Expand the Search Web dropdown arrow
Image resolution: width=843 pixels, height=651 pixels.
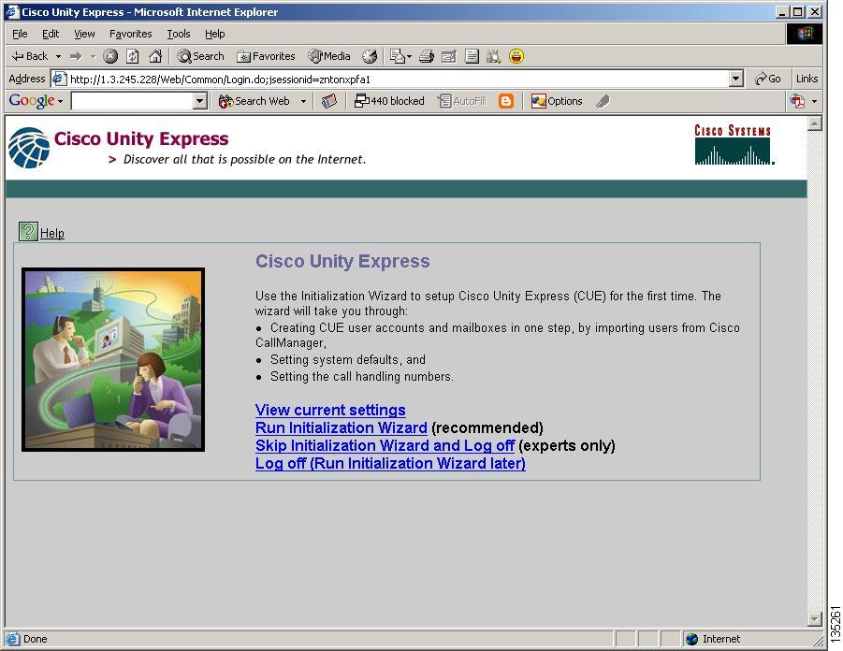303,101
